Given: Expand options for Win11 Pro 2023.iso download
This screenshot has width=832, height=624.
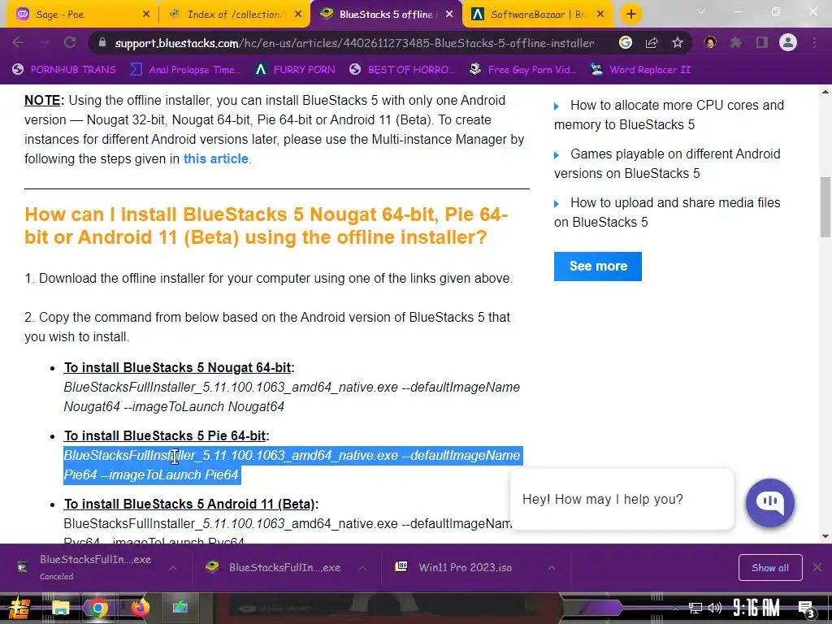Looking at the screenshot, I should [552, 568].
